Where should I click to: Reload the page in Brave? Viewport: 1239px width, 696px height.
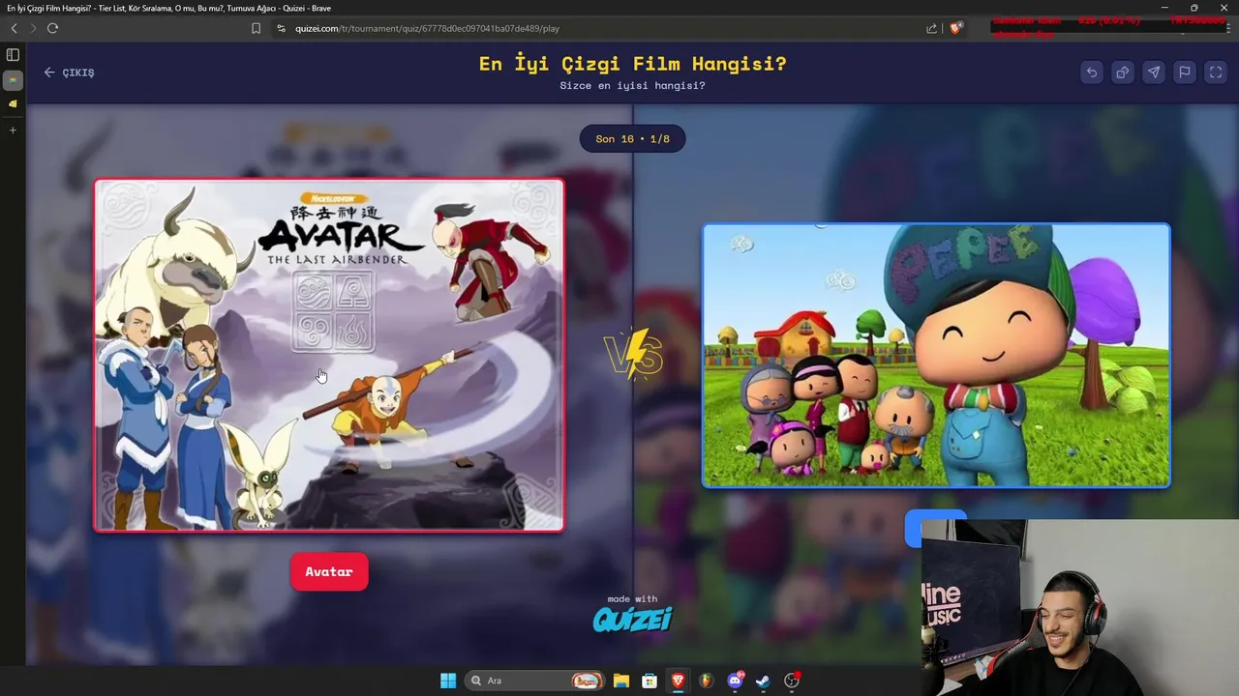[x=53, y=28]
